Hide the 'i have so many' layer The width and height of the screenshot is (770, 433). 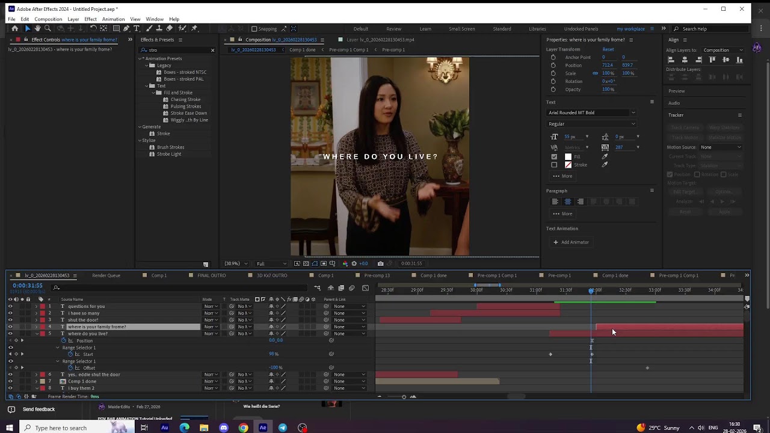(10, 313)
